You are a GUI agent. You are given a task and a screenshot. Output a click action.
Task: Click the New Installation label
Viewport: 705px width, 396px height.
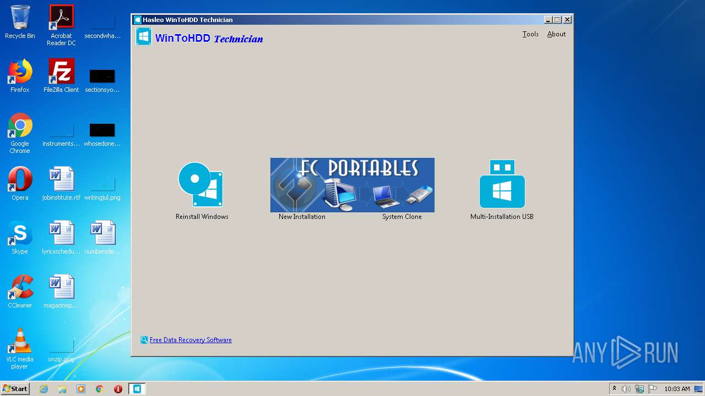tap(302, 217)
